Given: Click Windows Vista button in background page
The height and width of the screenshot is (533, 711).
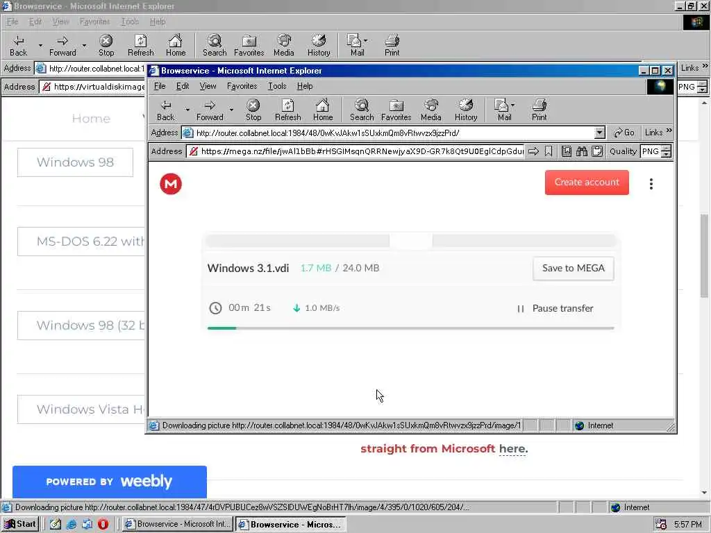Looking at the screenshot, I should (81, 409).
